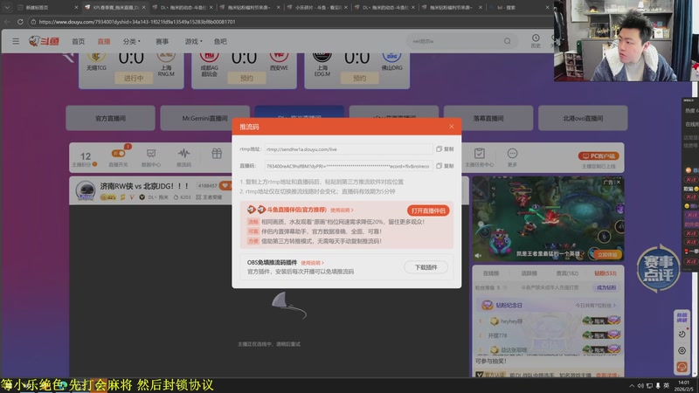Switch to the 新建标签页 browser tab

(x=47, y=8)
